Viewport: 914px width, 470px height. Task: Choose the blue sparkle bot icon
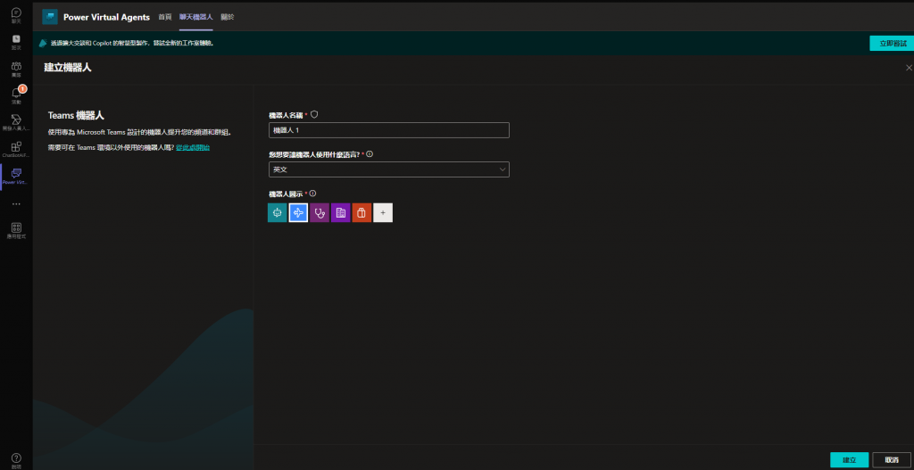(x=298, y=212)
